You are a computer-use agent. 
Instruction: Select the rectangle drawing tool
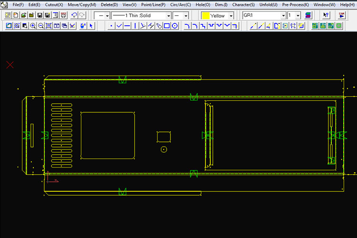167,26
